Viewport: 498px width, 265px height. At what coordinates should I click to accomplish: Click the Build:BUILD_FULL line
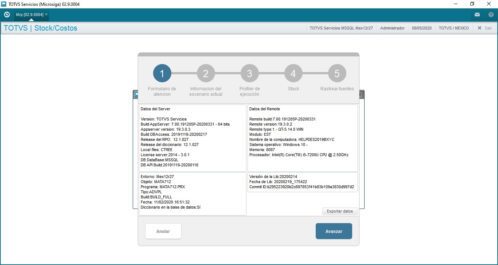point(156,197)
